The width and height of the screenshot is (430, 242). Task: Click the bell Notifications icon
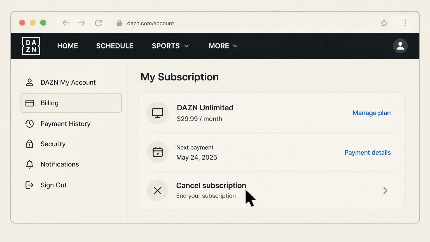point(30,164)
